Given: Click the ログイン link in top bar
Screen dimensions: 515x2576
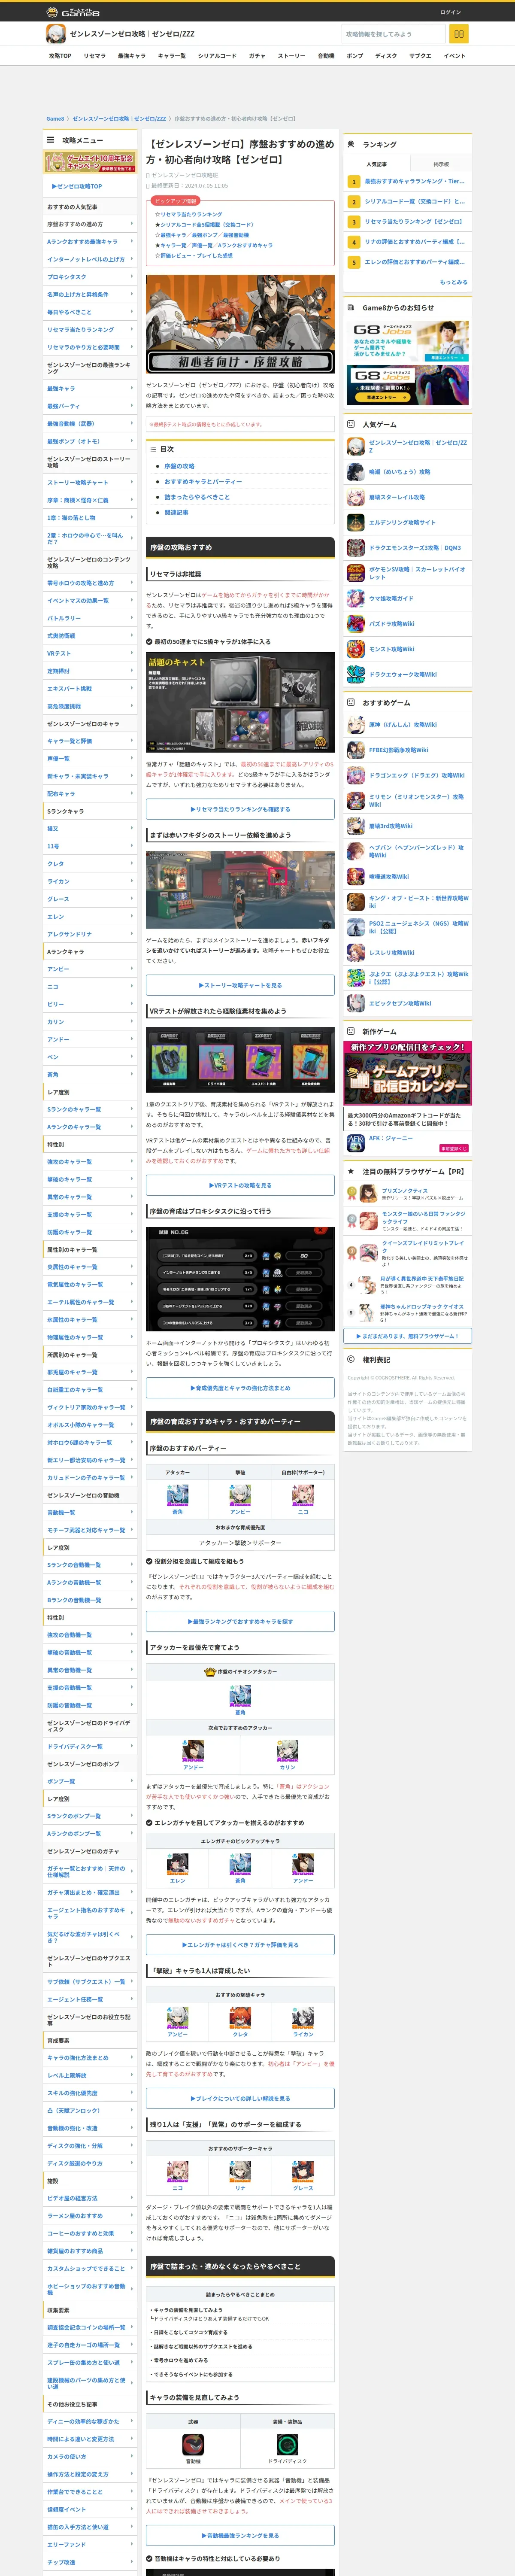Looking at the screenshot, I should (451, 12).
